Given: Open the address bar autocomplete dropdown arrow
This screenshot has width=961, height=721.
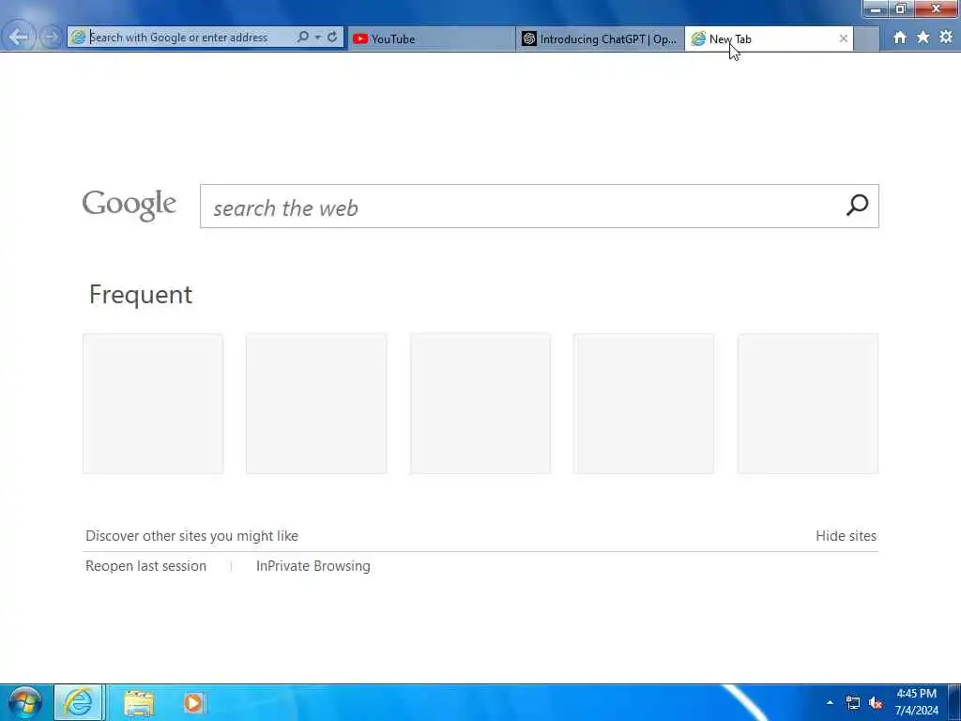Looking at the screenshot, I should pos(317,38).
